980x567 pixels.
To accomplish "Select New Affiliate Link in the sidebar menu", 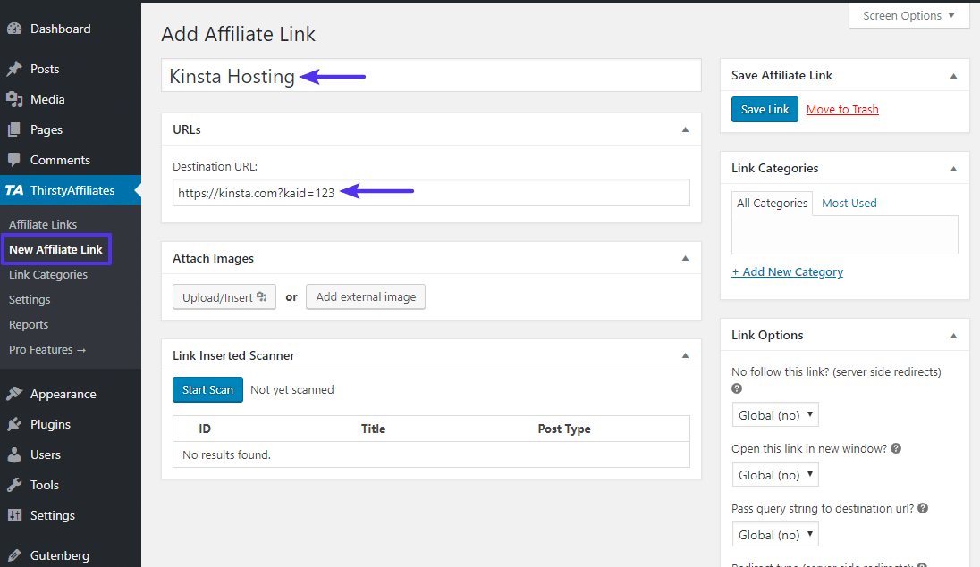I will click(x=55, y=249).
